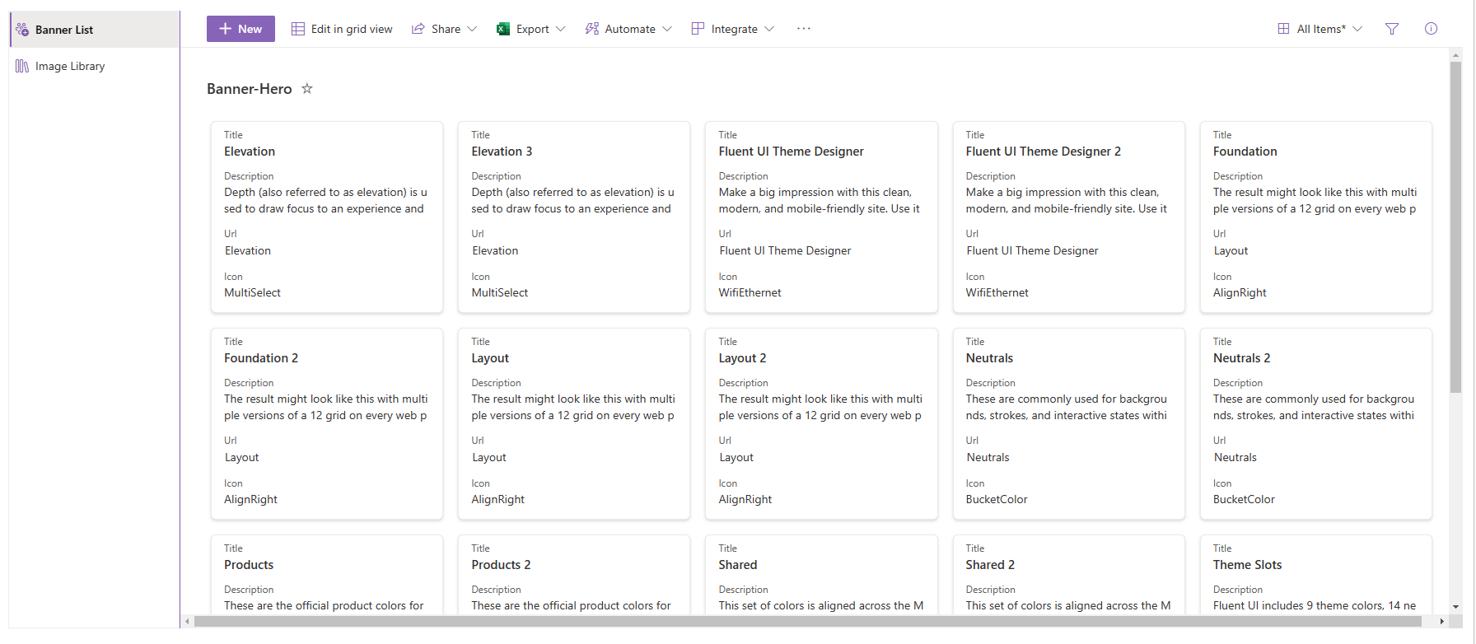
Task: Follow the Layout Url link in Foundation card
Action: pyautogui.click(x=1231, y=250)
